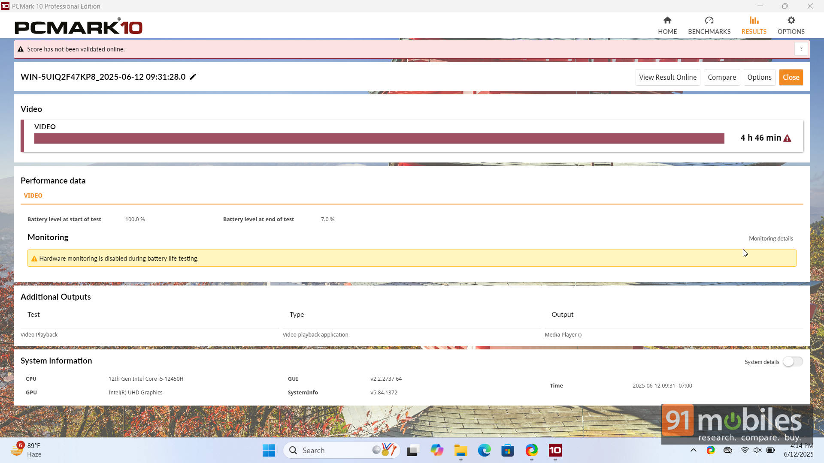
Task: Click the Compare button
Action: click(722, 77)
